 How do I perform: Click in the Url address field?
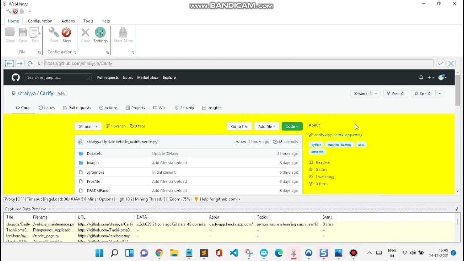pos(239,63)
